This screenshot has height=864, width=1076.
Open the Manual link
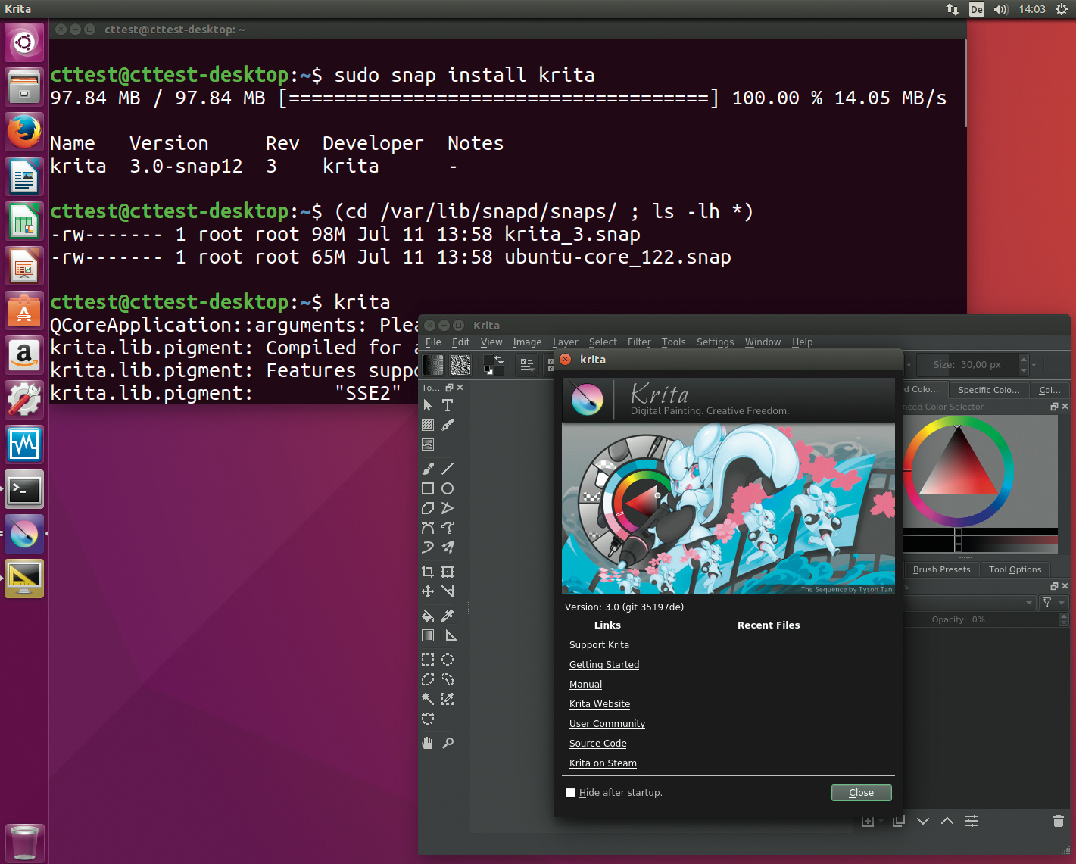tap(585, 685)
